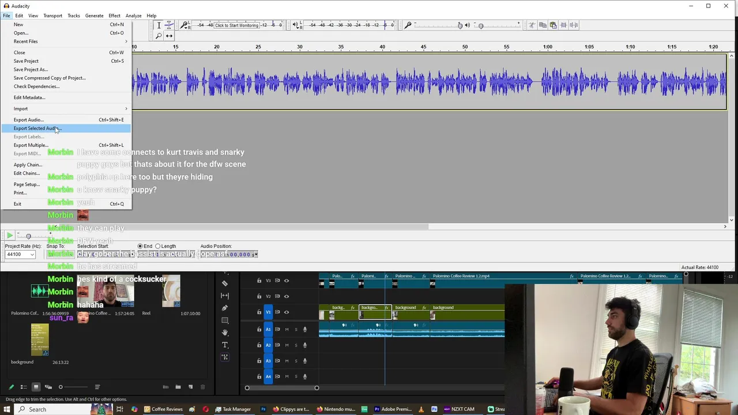Select the Premiere Razor tool
This screenshot has width=738, height=415.
pyautogui.click(x=225, y=284)
